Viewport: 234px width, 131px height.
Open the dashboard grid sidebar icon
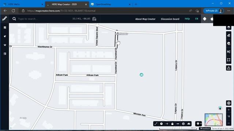click(x=5, y=28)
